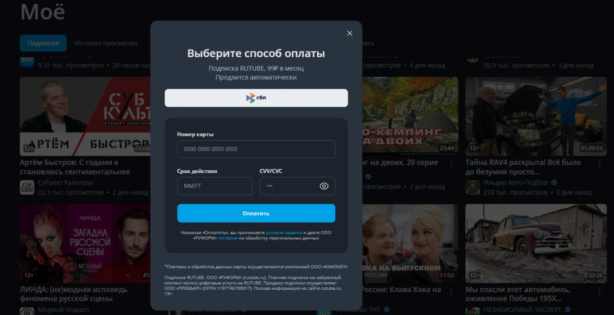The image size is (614, 315).
Task: Click the CVV/CVC code field
Action: pos(287,186)
